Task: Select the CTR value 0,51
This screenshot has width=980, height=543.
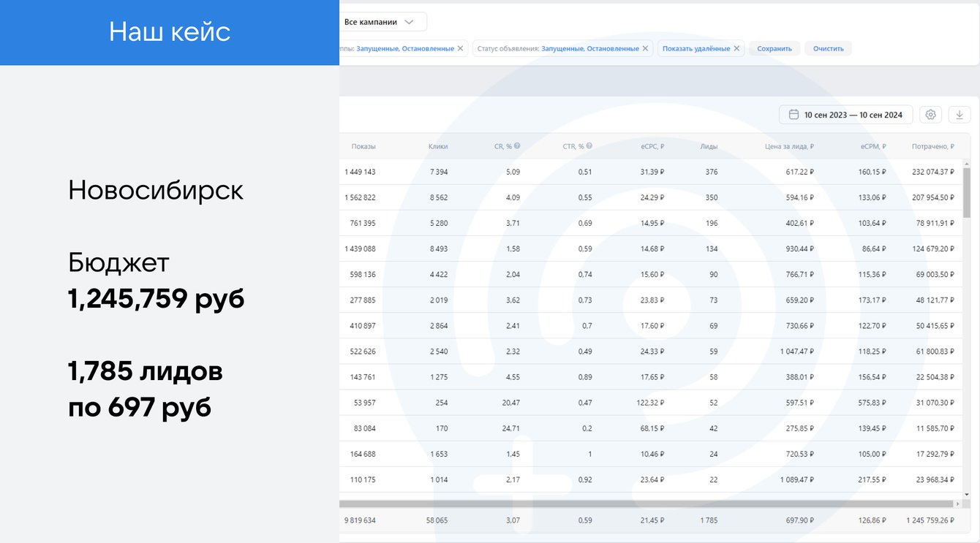Action: 584,172
